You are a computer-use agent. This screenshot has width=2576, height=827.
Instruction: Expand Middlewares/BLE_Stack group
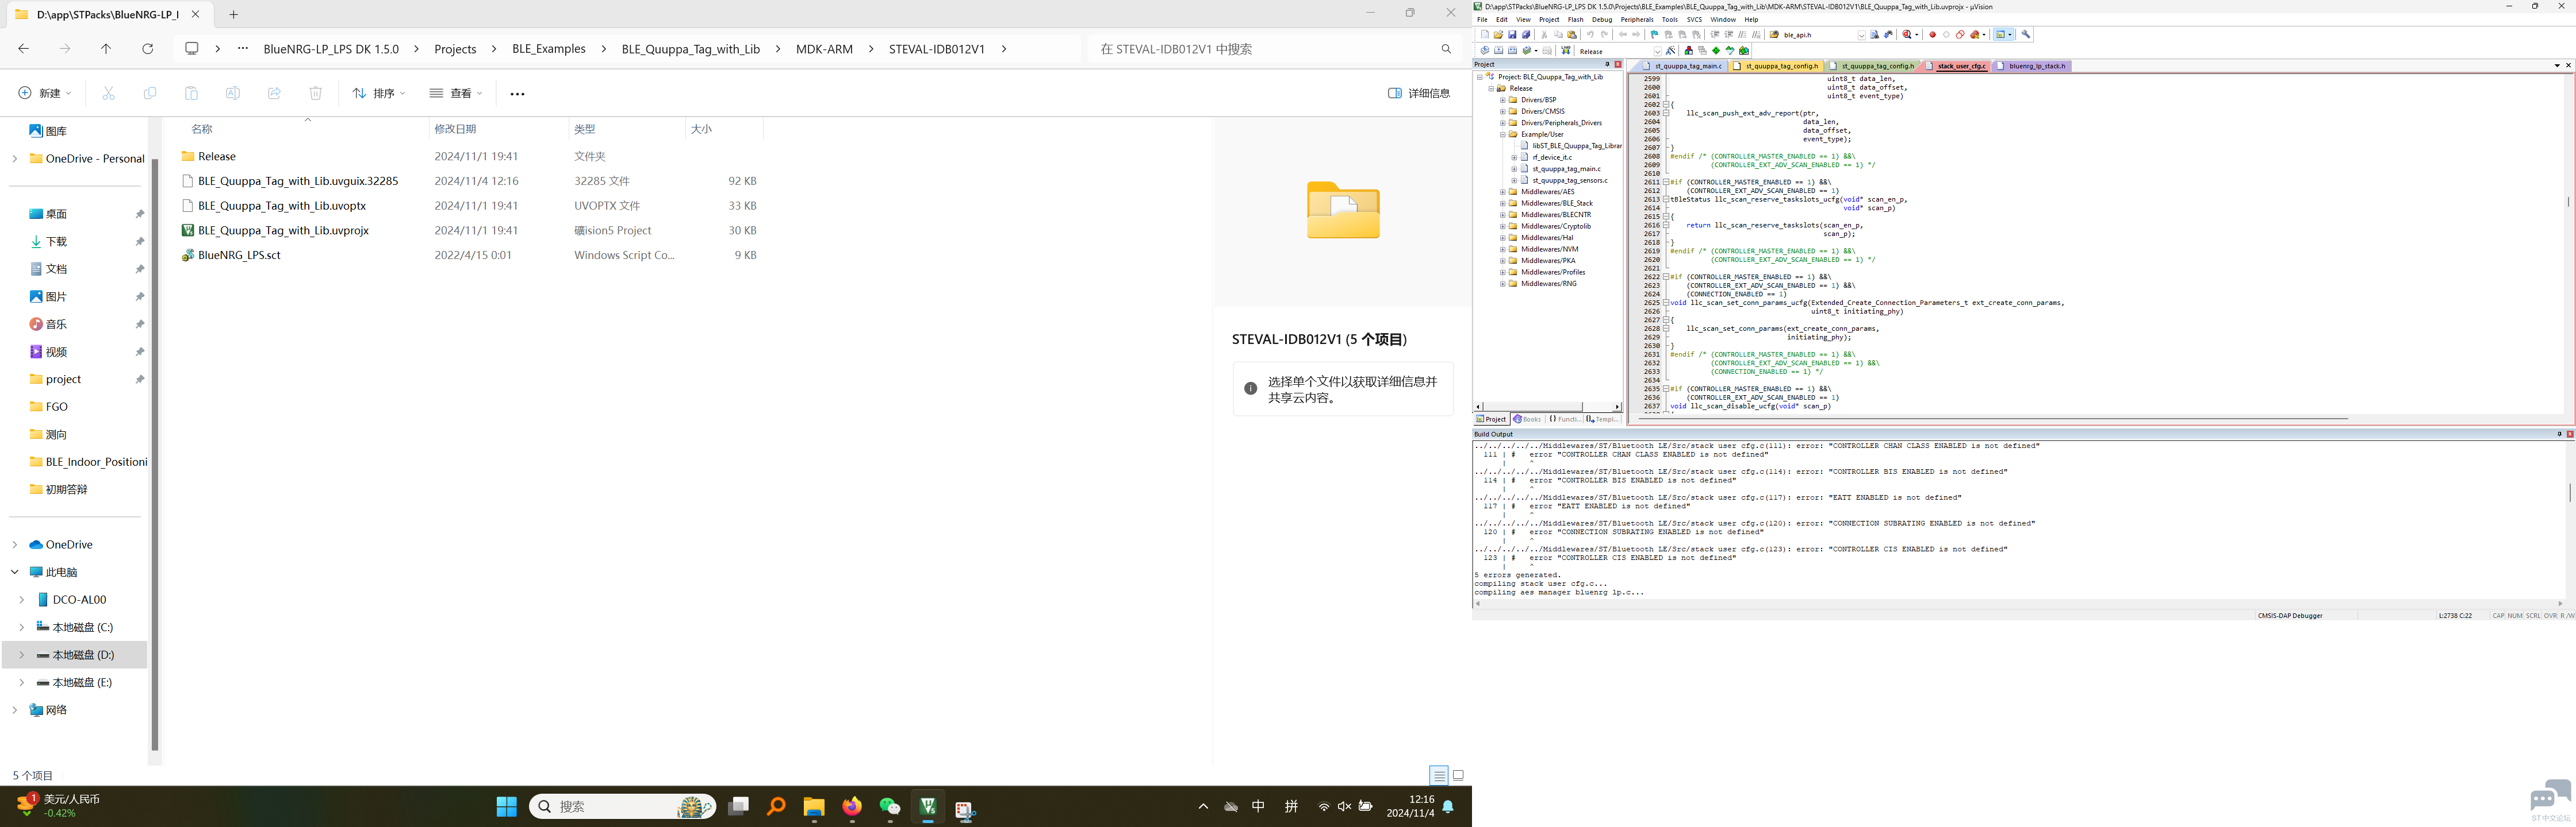1502,204
